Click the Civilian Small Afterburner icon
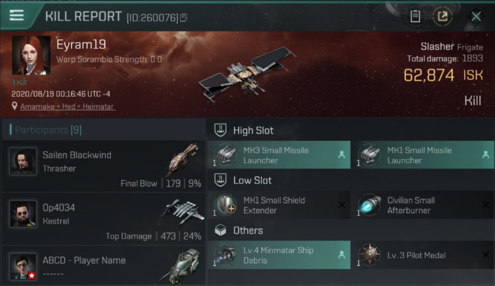Image resolution: width=495 pixels, height=286 pixels. [369, 205]
